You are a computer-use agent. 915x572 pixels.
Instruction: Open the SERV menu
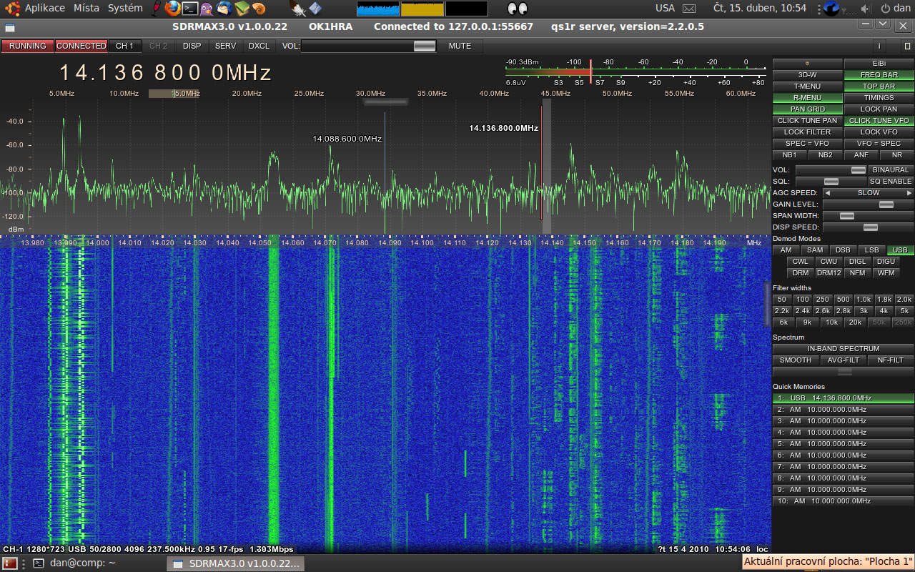click(226, 46)
